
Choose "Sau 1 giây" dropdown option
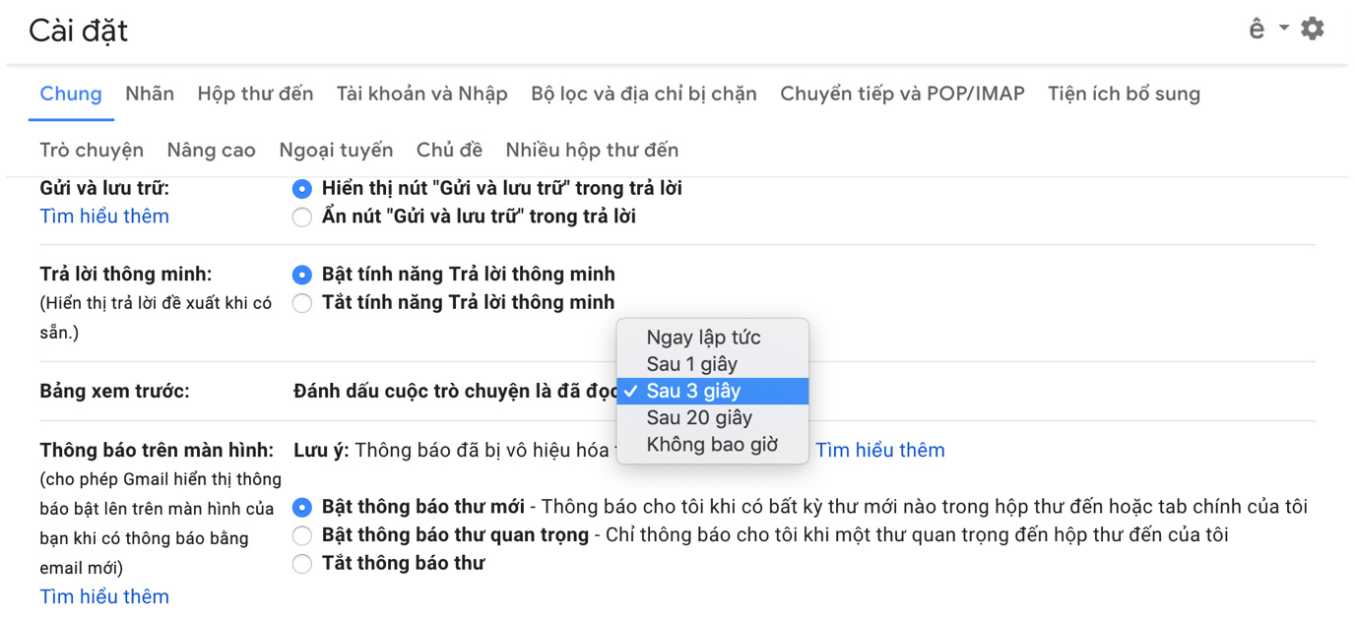[x=691, y=364]
